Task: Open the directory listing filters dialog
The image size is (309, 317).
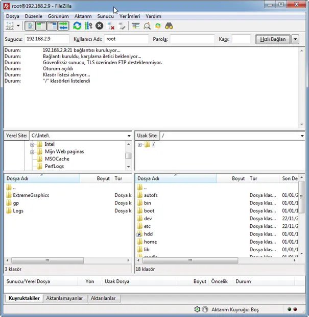Action: pyautogui.click(x=135, y=26)
